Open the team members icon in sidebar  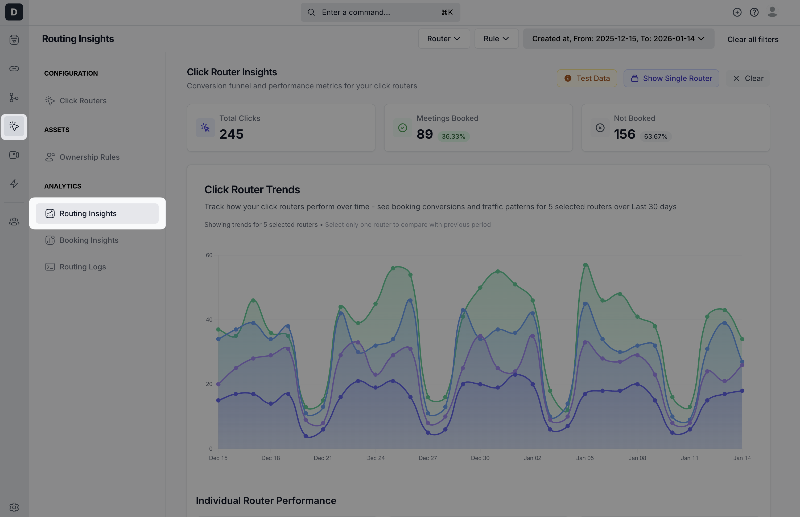pos(14,221)
